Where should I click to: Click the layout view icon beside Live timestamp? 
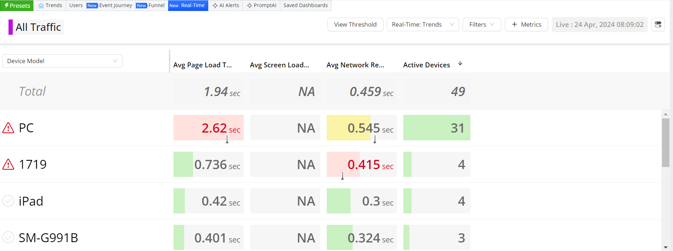click(658, 24)
